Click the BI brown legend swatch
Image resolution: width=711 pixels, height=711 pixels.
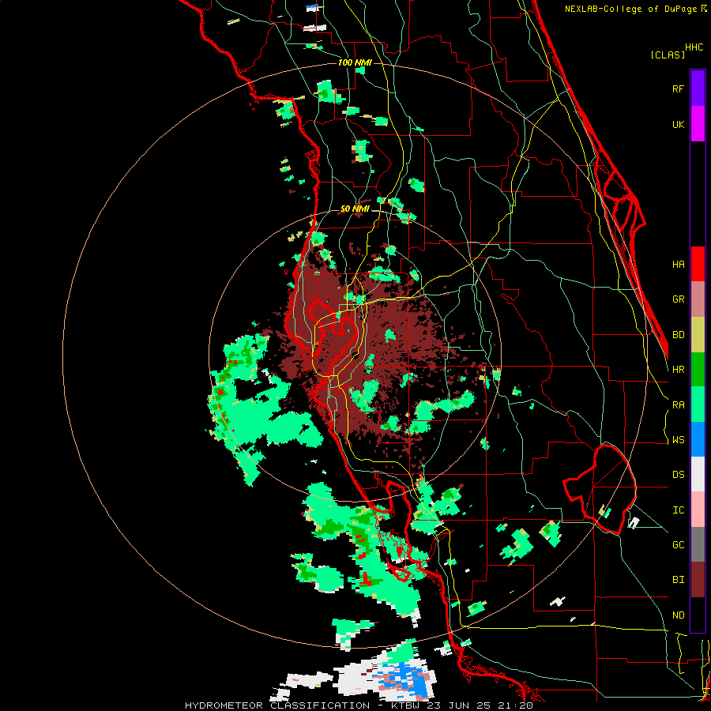pos(698,580)
